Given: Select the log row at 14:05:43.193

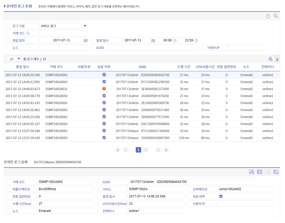Looking at the screenshot, I should tap(142, 103).
